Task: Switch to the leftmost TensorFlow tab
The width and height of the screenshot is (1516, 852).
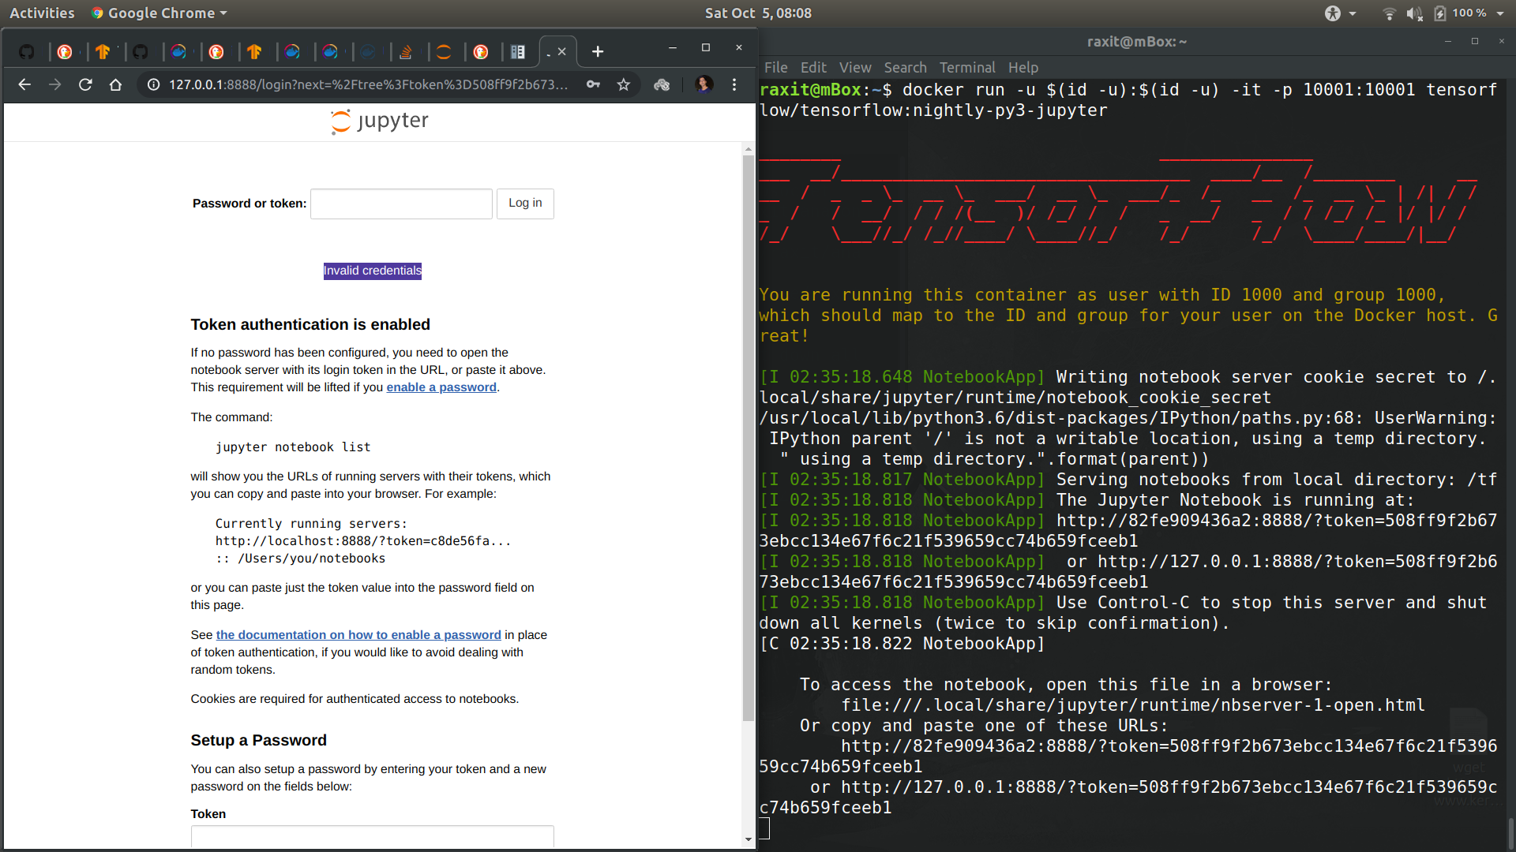Action: (103, 52)
